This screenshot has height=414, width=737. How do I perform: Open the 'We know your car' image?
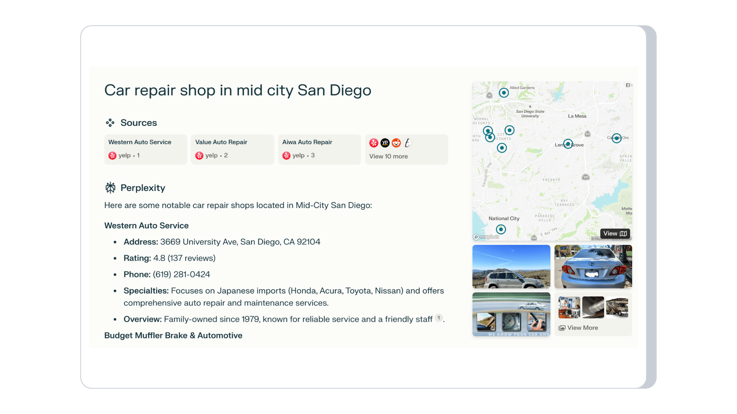pos(511,314)
